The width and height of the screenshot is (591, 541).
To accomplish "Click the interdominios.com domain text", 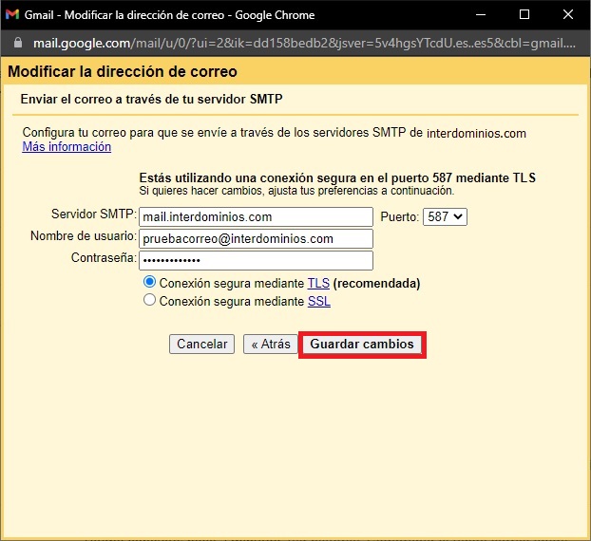I will [476, 133].
